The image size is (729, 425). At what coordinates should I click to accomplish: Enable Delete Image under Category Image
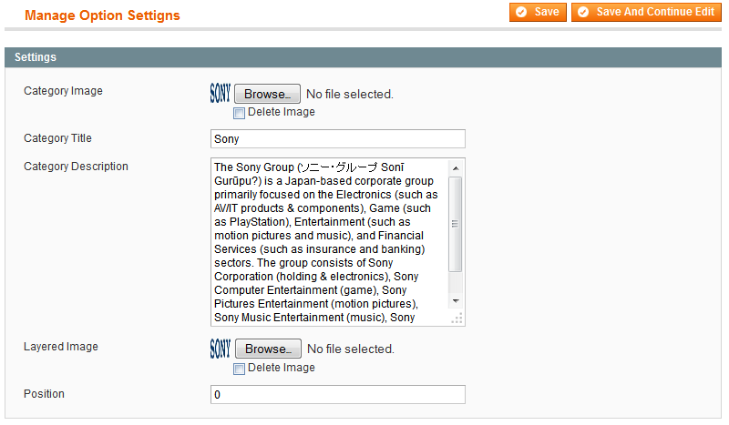239,113
